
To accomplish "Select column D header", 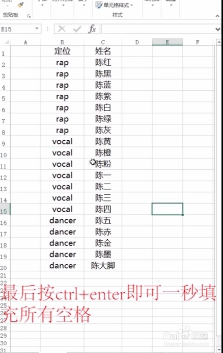I will (x=137, y=42).
